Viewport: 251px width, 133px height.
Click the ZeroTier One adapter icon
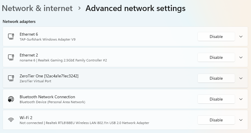point(11,78)
